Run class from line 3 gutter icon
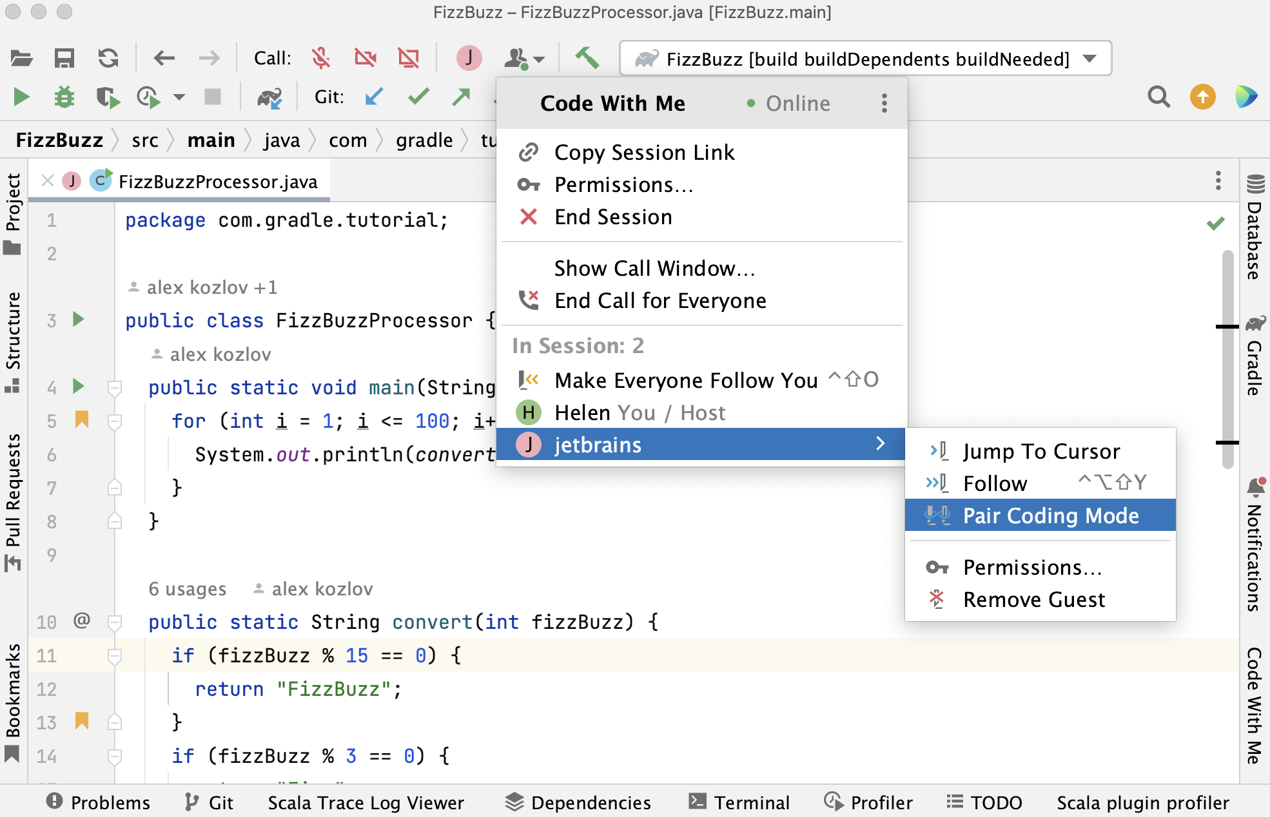 pyautogui.click(x=79, y=319)
